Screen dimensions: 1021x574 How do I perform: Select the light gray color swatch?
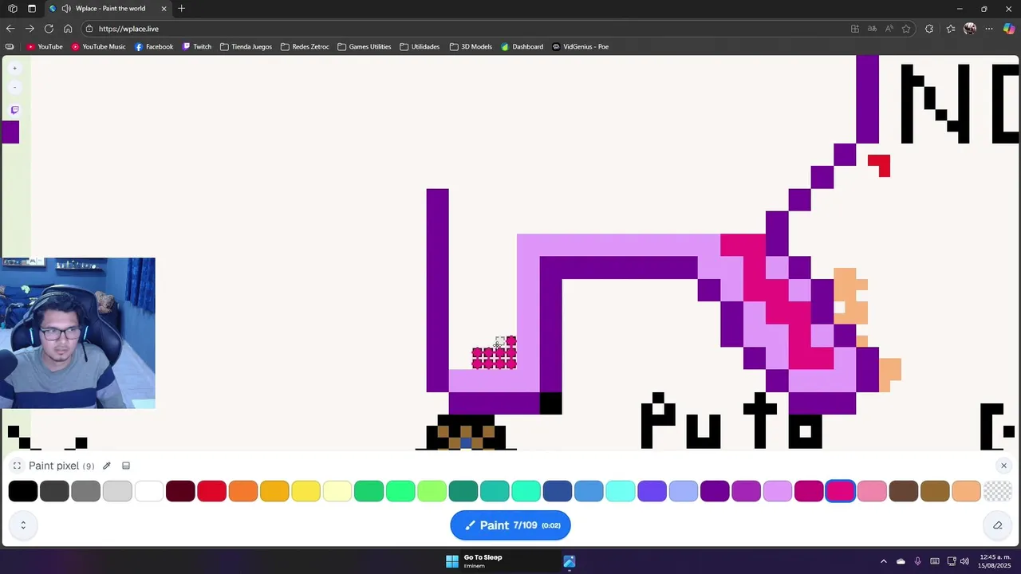117,491
